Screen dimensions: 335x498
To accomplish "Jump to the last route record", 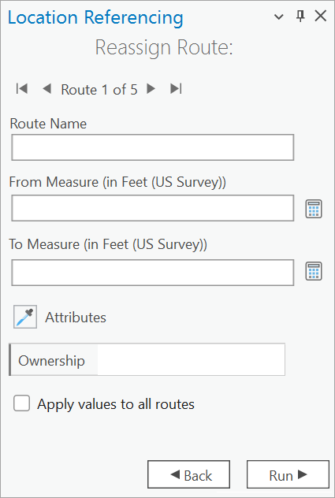I will 176,88.
